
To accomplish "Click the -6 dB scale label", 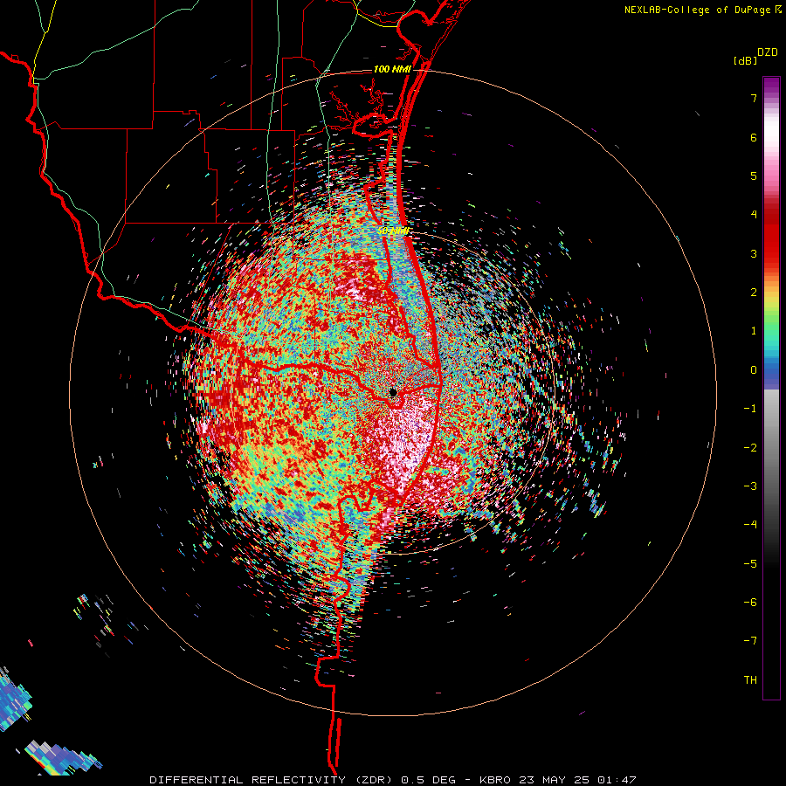I will (750, 603).
